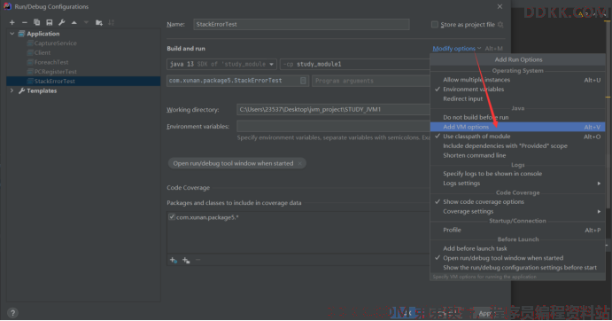Browse main class icon in class field
612x321 pixels.
[x=303, y=81]
